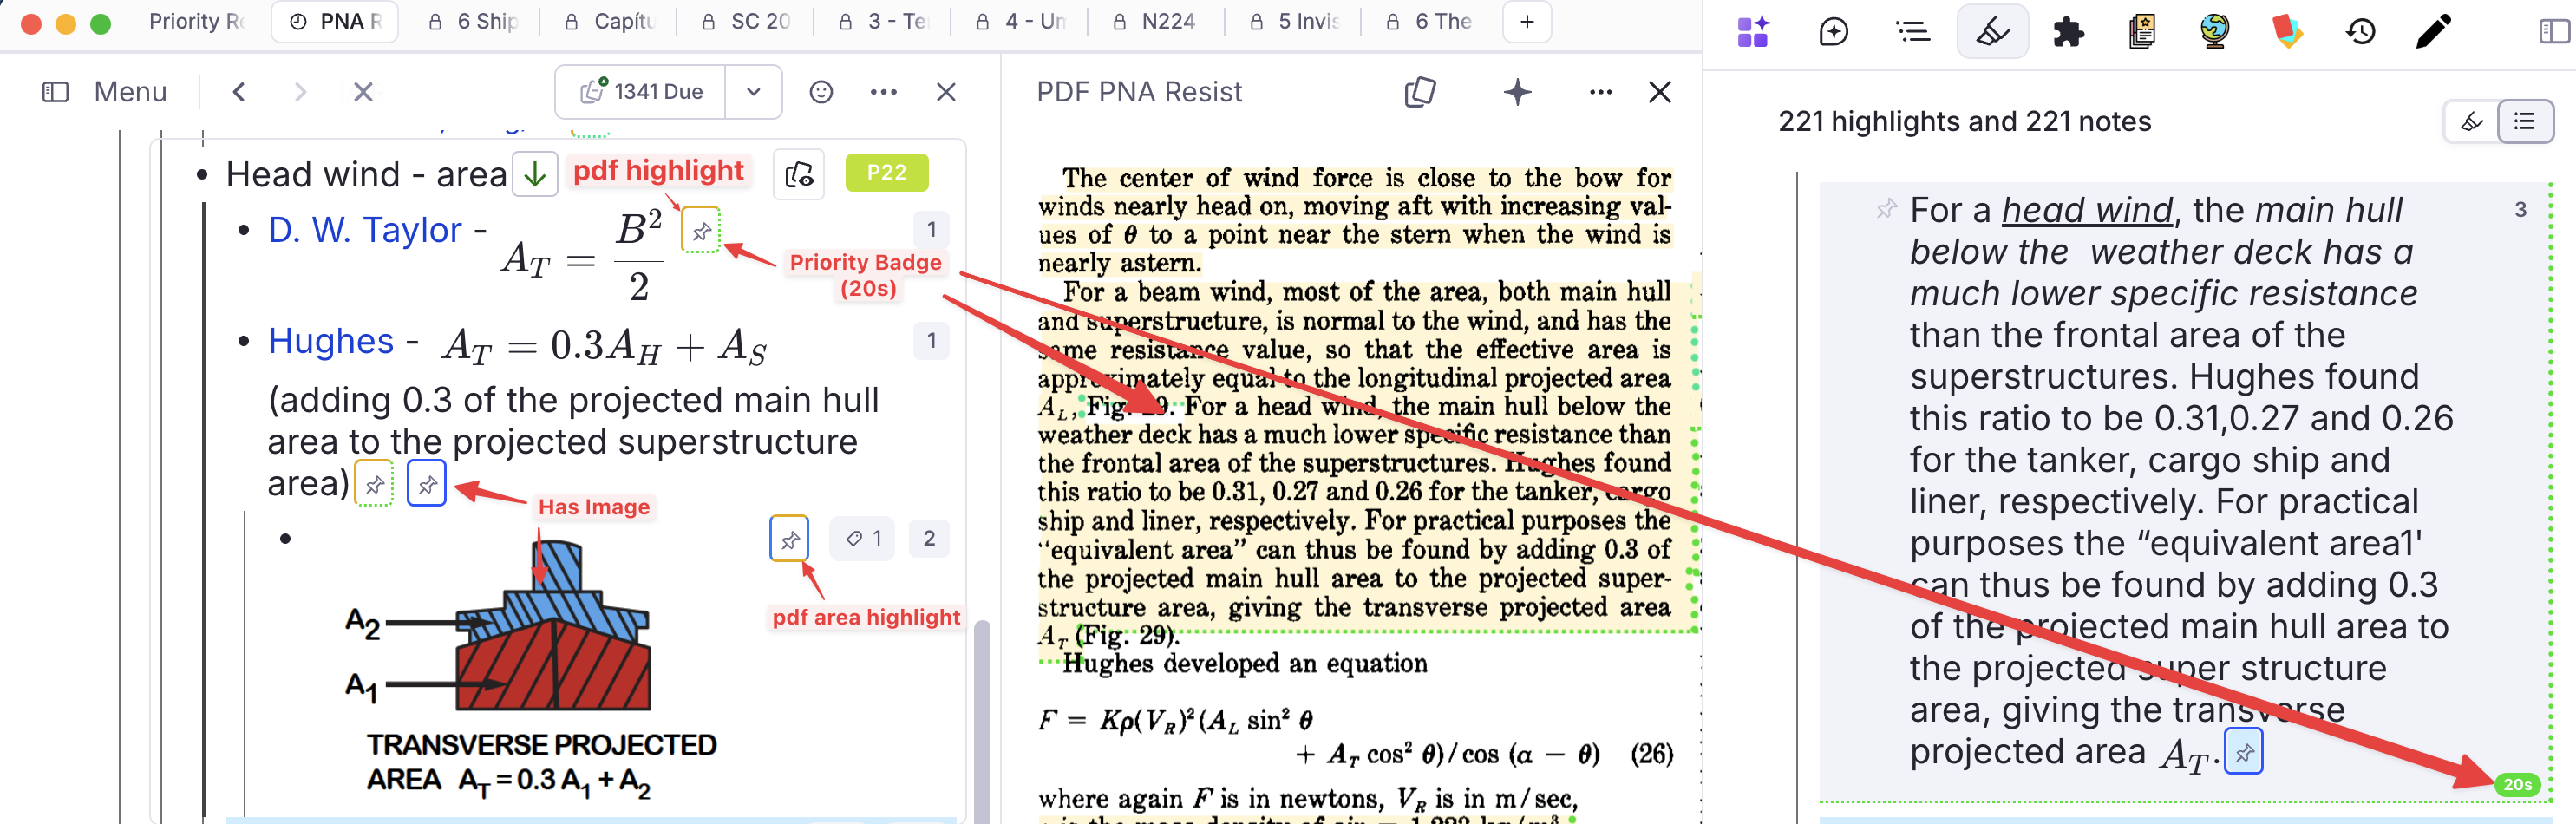Click the 1341 Due button
This screenshot has height=824, width=2576.
[641, 92]
